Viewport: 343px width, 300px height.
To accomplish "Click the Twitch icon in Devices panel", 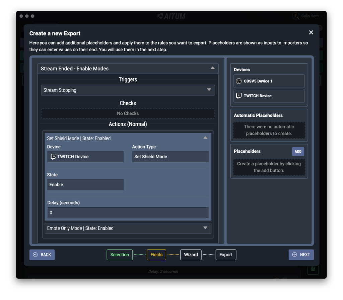I will (x=238, y=96).
